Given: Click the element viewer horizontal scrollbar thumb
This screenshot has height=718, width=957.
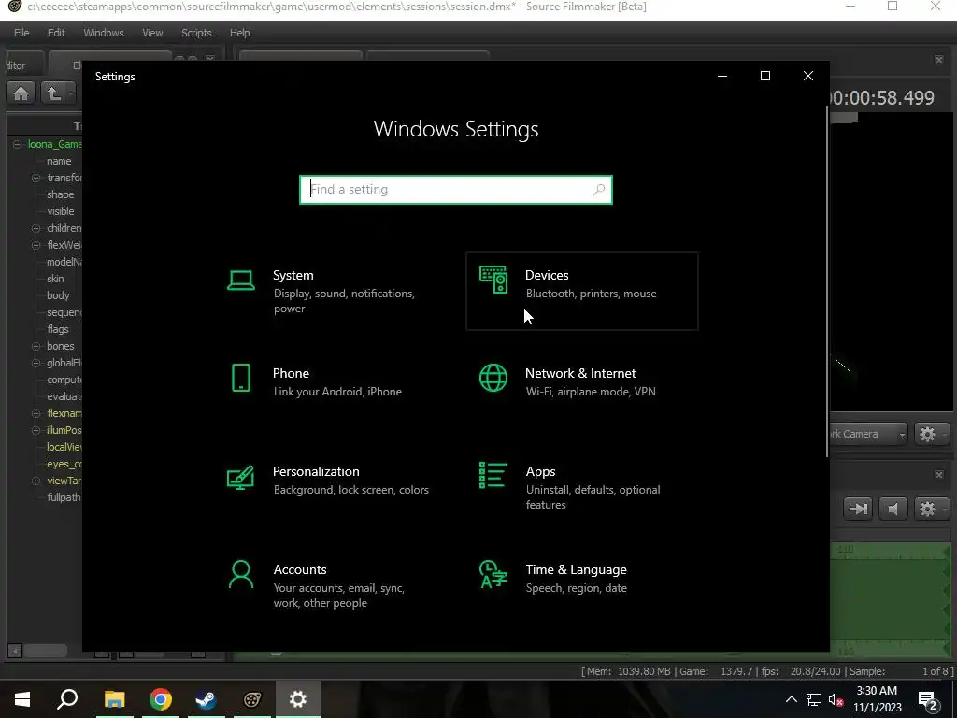Looking at the screenshot, I should [46, 651].
